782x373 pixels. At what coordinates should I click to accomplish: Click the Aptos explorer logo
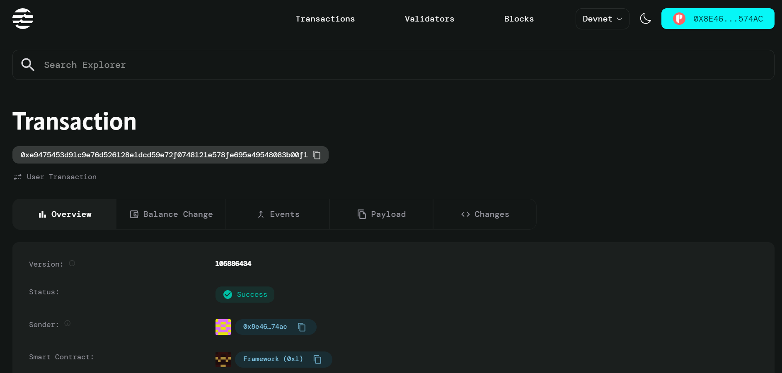(x=23, y=18)
